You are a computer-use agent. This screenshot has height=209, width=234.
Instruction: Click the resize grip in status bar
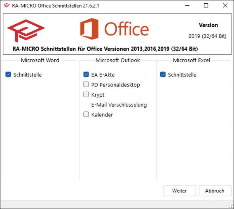232,206
